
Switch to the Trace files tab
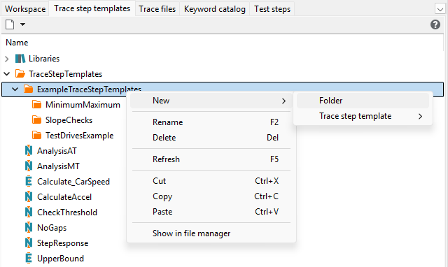pos(157,9)
